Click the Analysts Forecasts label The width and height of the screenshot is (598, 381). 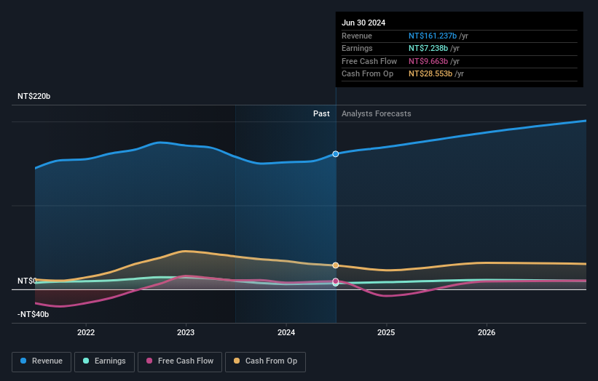click(377, 113)
